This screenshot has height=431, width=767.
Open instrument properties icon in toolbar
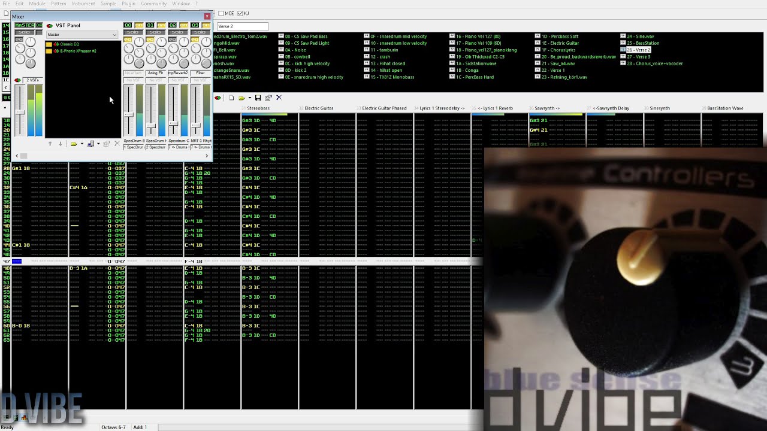pyautogui.click(x=268, y=98)
